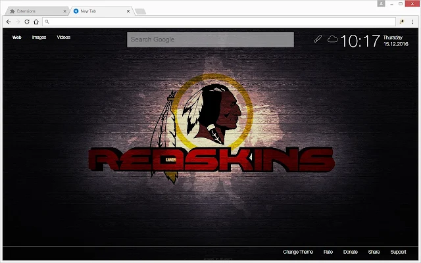Image resolution: width=421 pixels, height=263 pixels.
Task: Switch to the Extensions tab
Action: pos(37,11)
